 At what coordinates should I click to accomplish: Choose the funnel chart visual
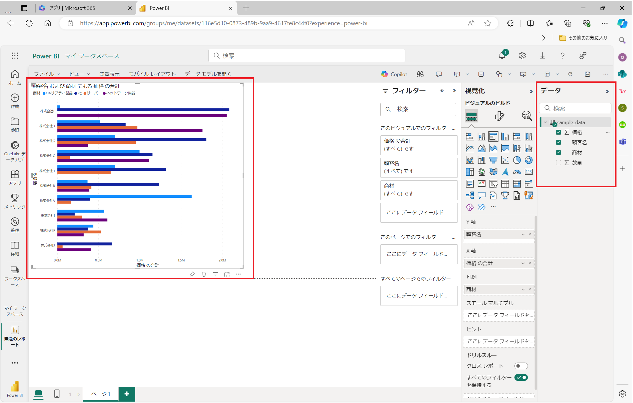[x=493, y=160]
